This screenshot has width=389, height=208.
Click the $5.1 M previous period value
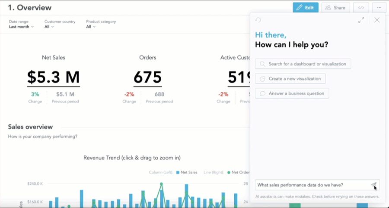pyautogui.click(x=65, y=94)
